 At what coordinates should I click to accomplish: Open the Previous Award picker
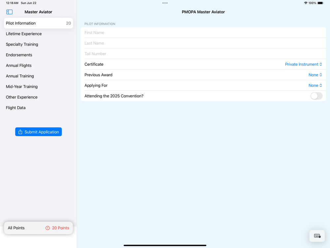(x=315, y=75)
